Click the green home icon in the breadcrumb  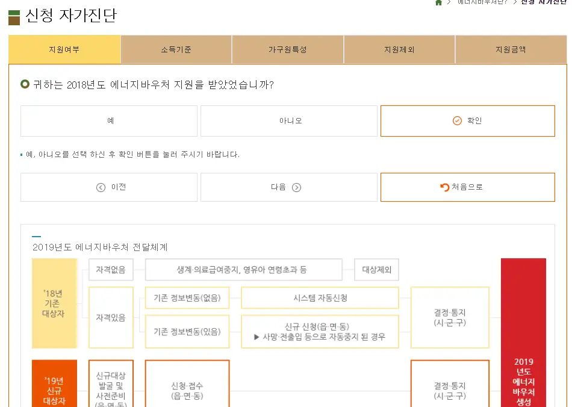[439, 4]
